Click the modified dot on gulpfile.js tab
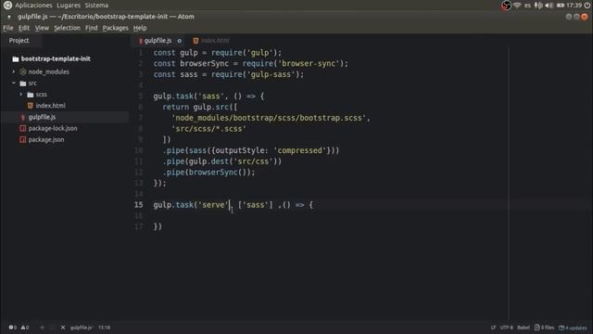 tap(179, 41)
